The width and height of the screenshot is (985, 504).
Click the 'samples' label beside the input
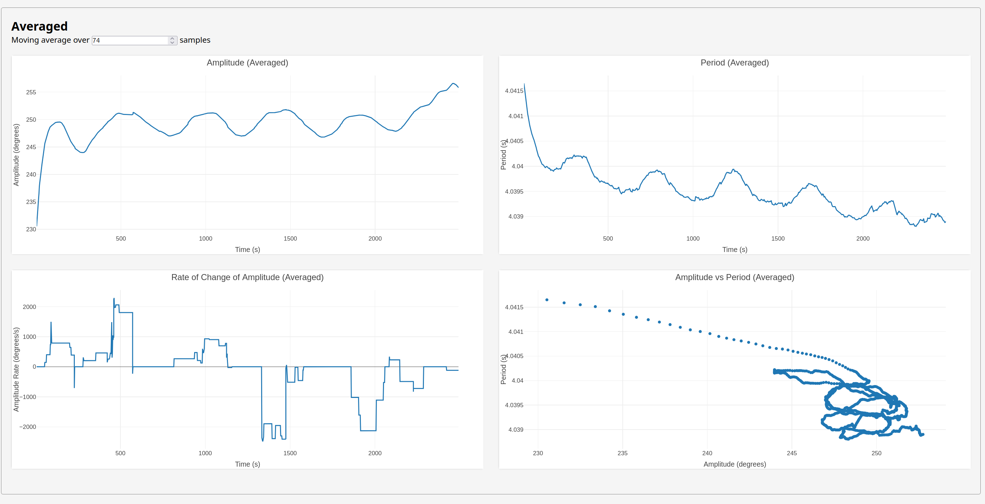click(195, 40)
